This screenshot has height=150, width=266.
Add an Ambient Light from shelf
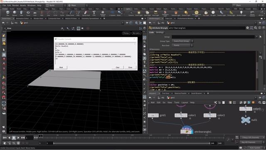click(x=241, y=13)
